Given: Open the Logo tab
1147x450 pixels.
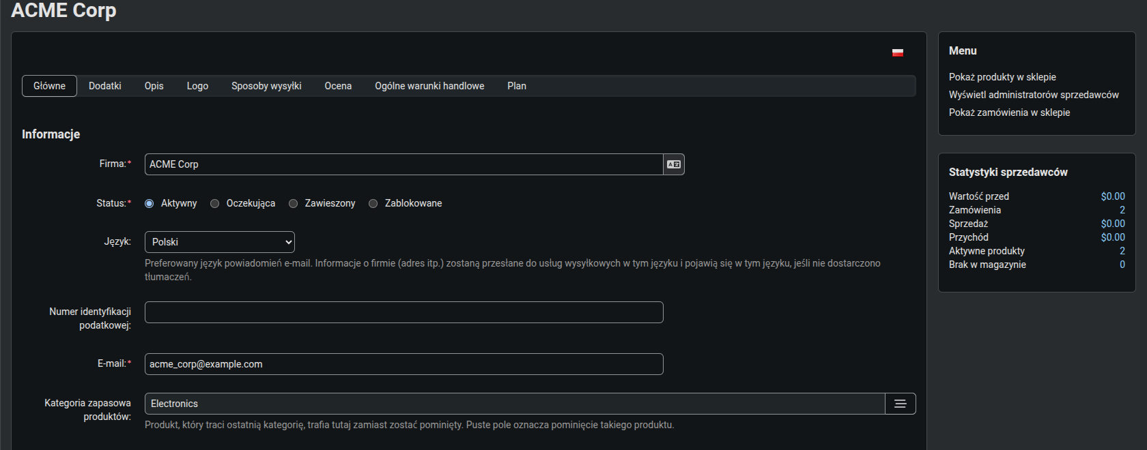Looking at the screenshot, I should coord(197,86).
